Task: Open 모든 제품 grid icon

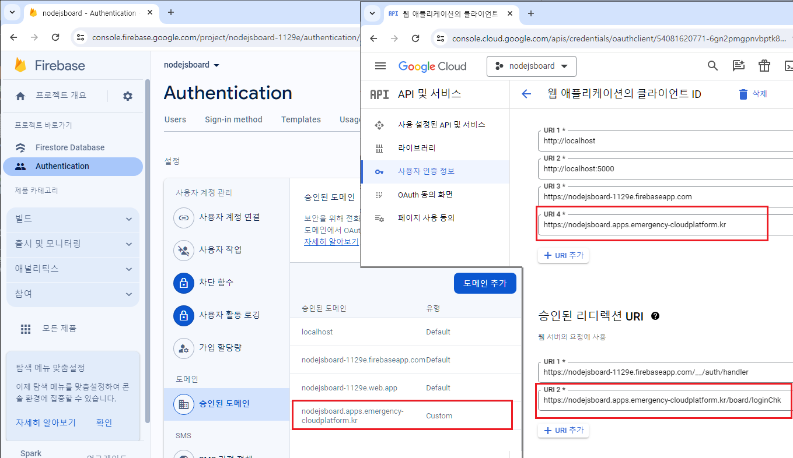Action: (x=26, y=329)
